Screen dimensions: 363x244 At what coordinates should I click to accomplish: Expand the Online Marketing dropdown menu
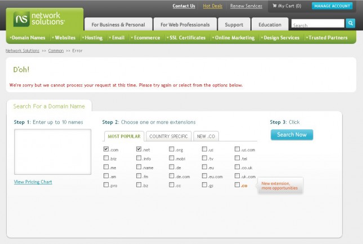click(234, 38)
